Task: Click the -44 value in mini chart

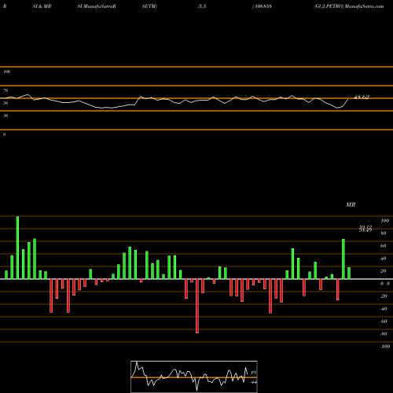Action: coord(253,382)
